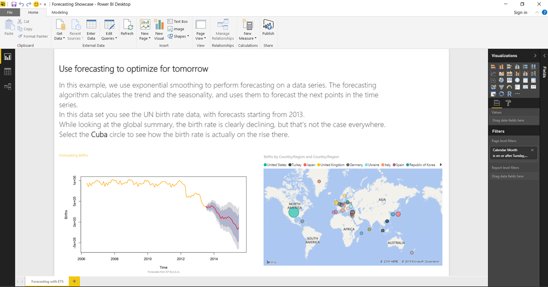This screenshot has height=287, width=548.
Task: Open the File tab
Action: click(x=10, y=12)
